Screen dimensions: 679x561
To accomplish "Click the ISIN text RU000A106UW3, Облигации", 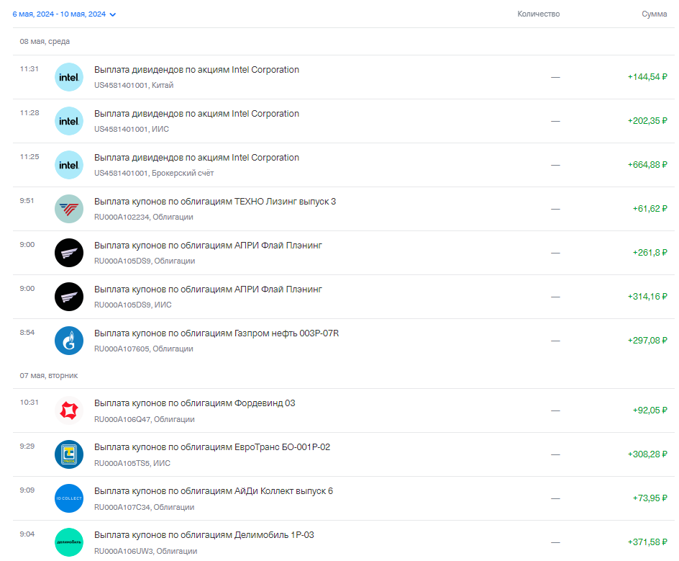I will click(x=145, y=552).
